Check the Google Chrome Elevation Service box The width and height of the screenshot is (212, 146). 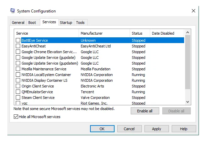coord(18,52)
